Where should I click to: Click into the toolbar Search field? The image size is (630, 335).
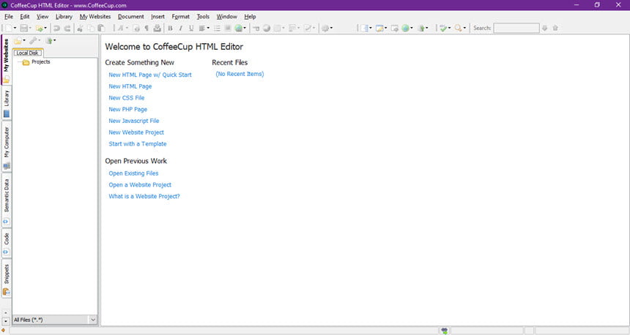(x=516, y=28)
